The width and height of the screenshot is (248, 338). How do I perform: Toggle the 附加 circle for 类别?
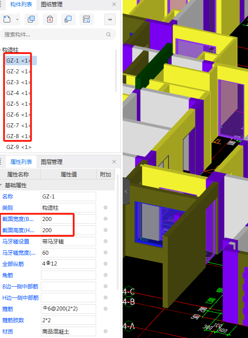(x=106, y=207)
